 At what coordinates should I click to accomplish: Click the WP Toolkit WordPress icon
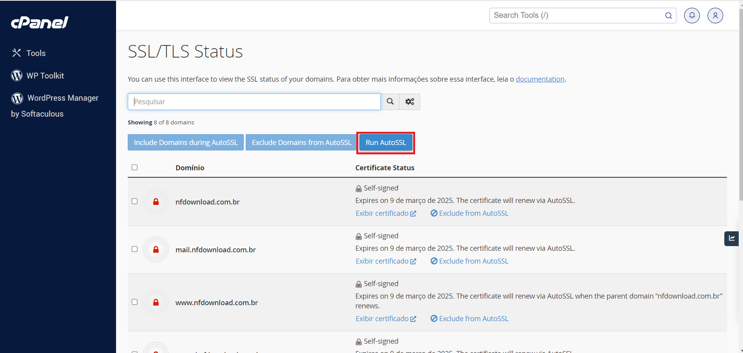coord(17,75)
